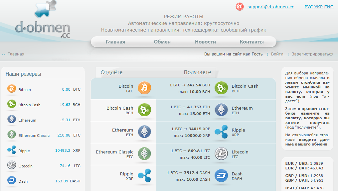Click the Отдаёте column header
The image size is (338, 191).
(x=111, y=72)
